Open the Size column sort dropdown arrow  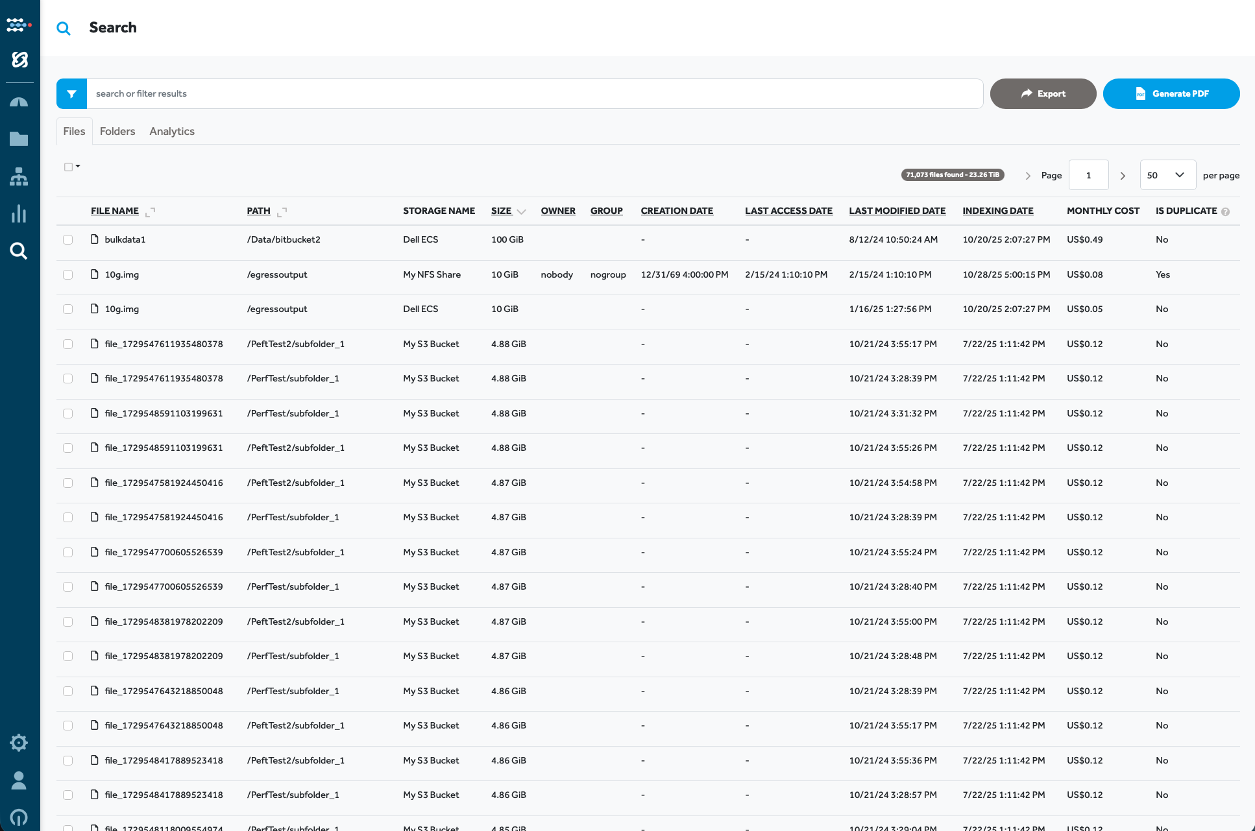point(522,211)
